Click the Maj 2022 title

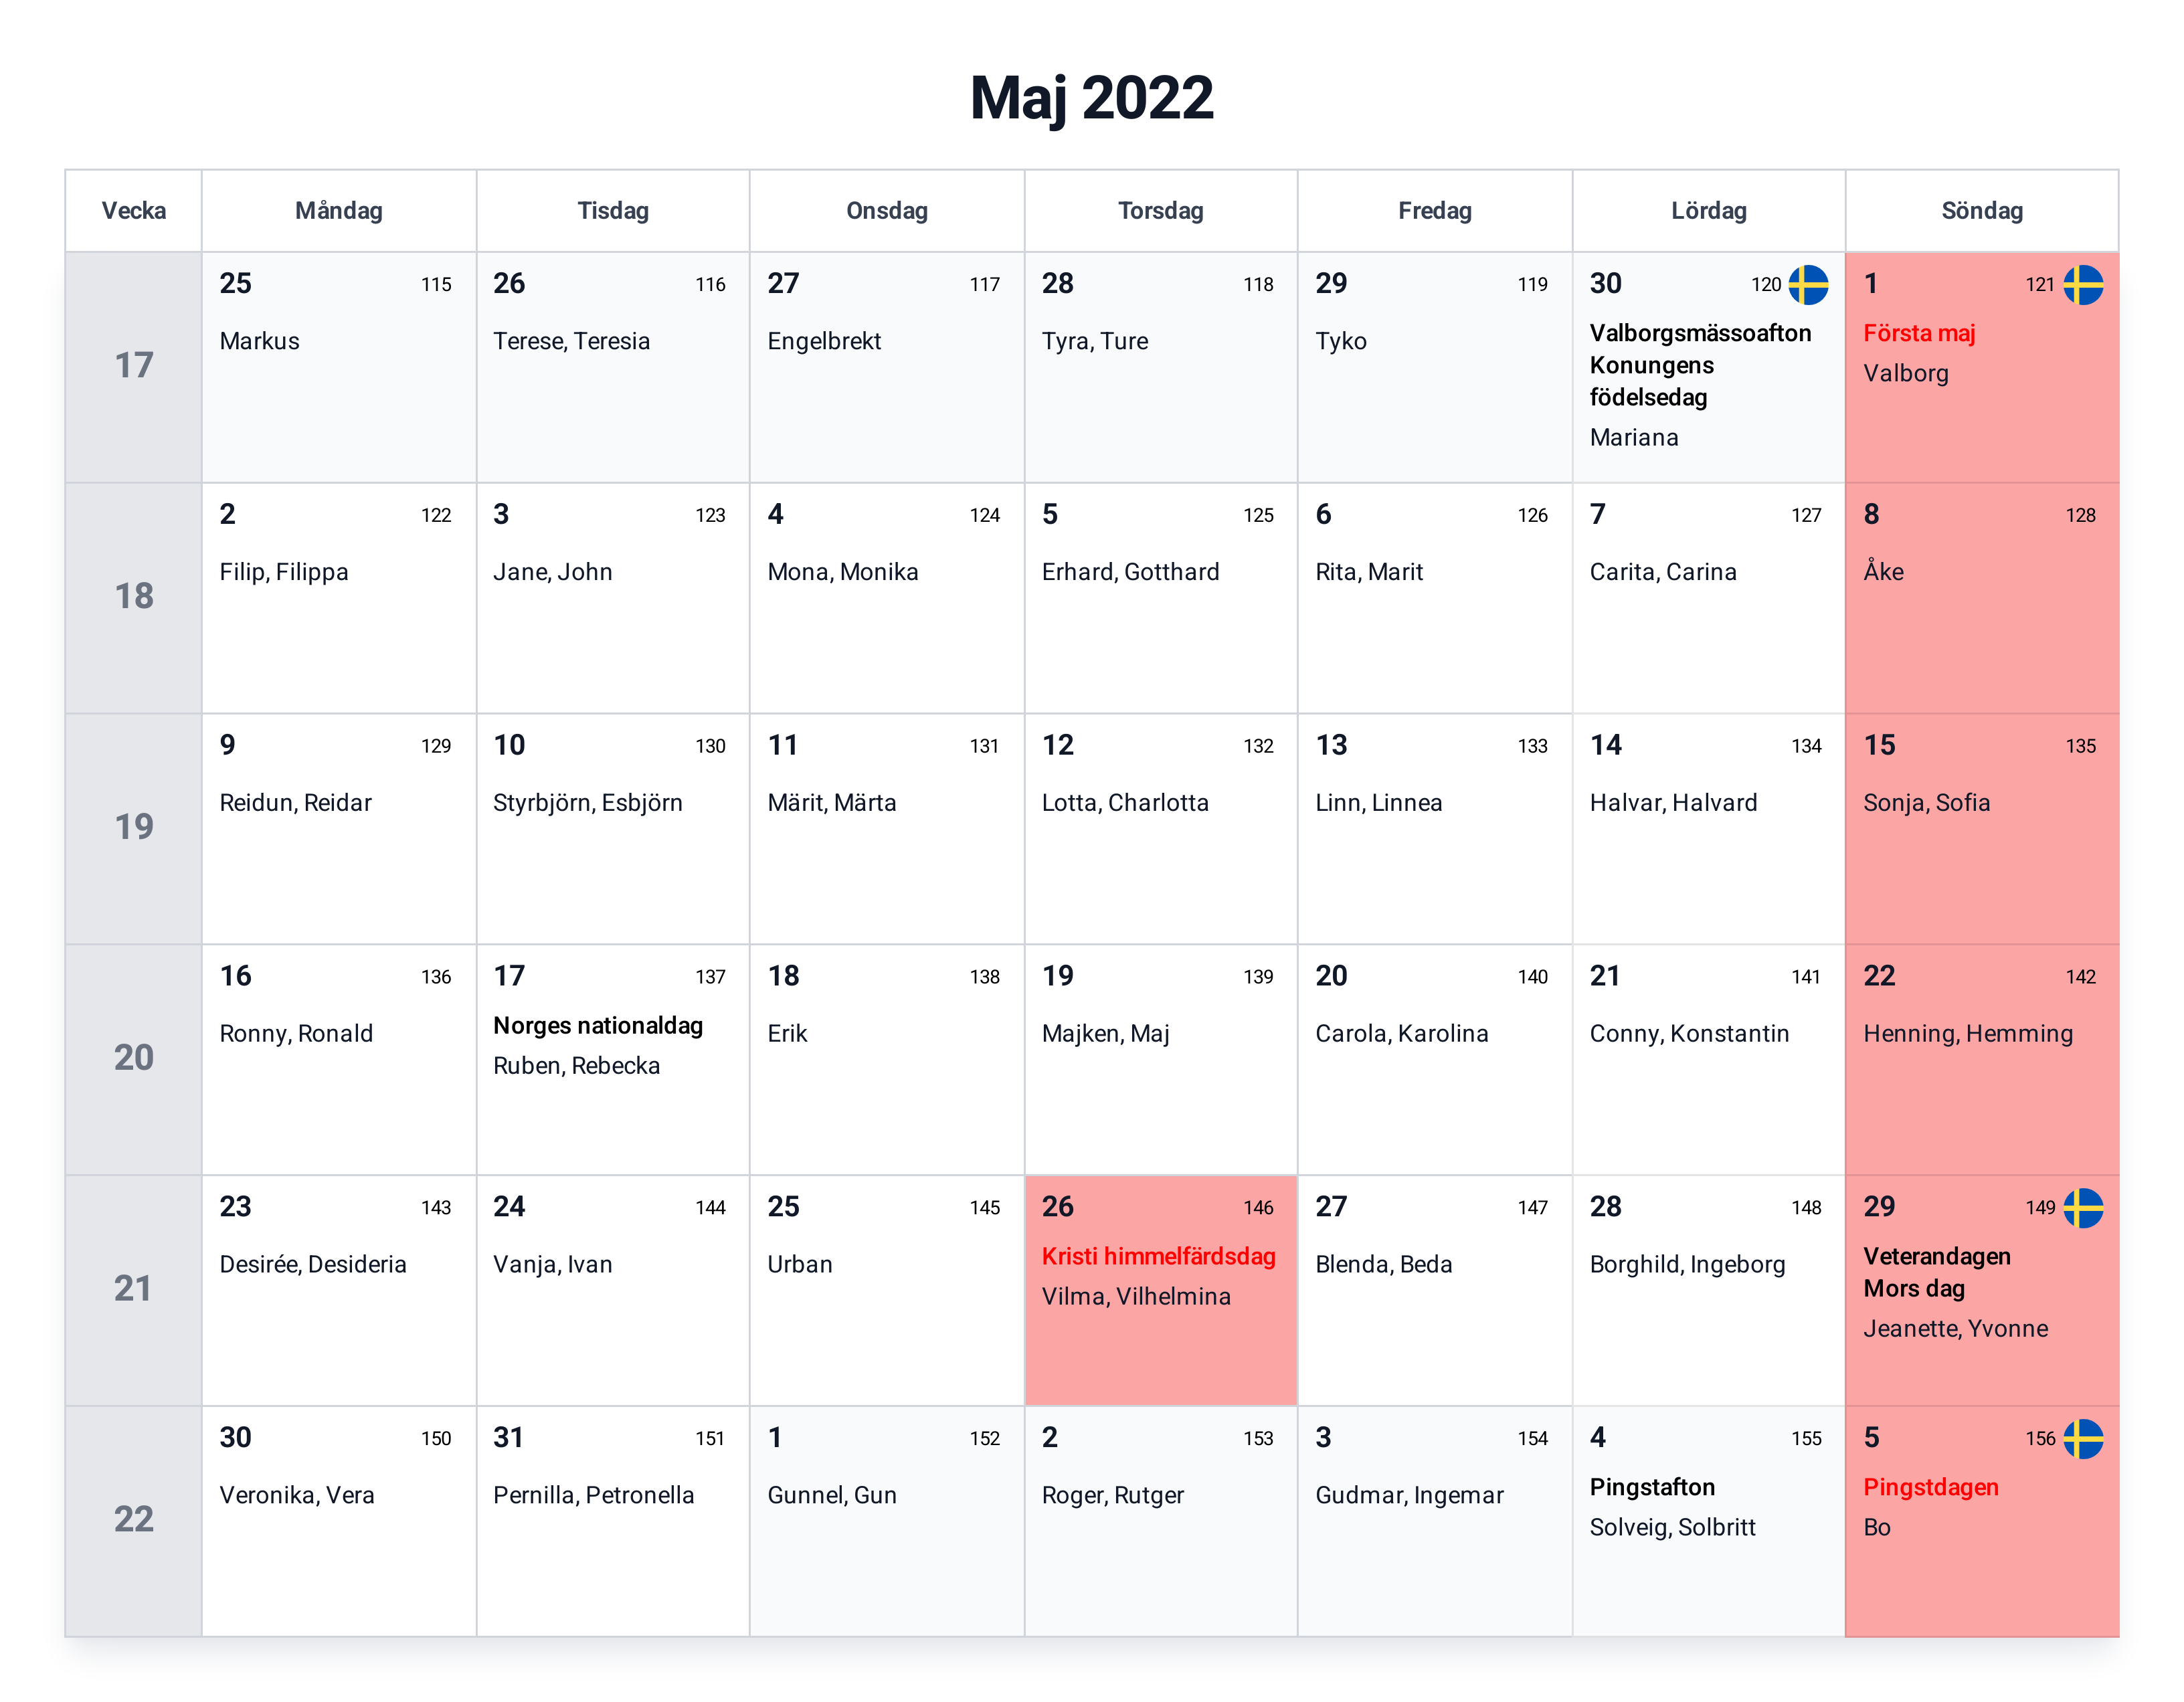click(x=1092, y=98)
